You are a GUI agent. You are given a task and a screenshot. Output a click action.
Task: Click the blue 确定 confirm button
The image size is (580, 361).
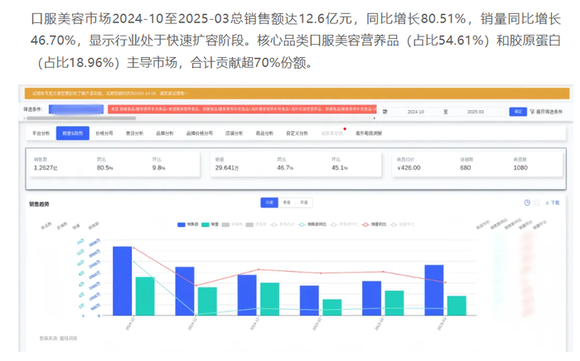[x=518, y=112]
